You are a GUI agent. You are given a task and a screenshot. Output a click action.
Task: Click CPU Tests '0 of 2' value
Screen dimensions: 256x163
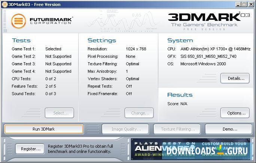pyautogui.click(x=51, y=79)
